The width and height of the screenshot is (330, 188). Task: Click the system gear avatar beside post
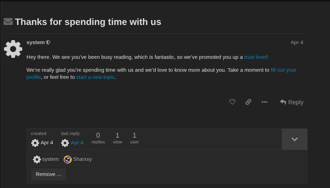tap(13, 49)
